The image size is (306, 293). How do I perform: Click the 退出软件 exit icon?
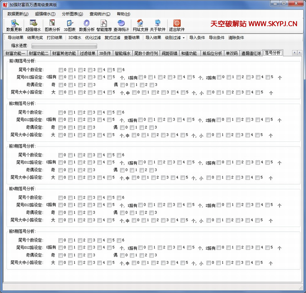pos(177,24)
